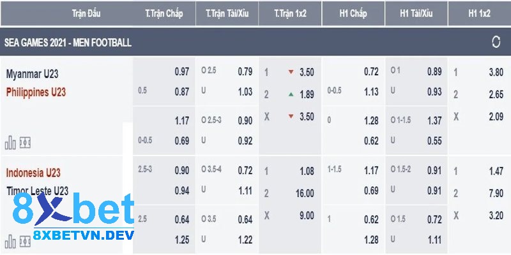Image resolution: width=511 pixels, height=255 pixels.
Task: Open statistics bar chart icon for Indonesia match
Action: (10, 242)
